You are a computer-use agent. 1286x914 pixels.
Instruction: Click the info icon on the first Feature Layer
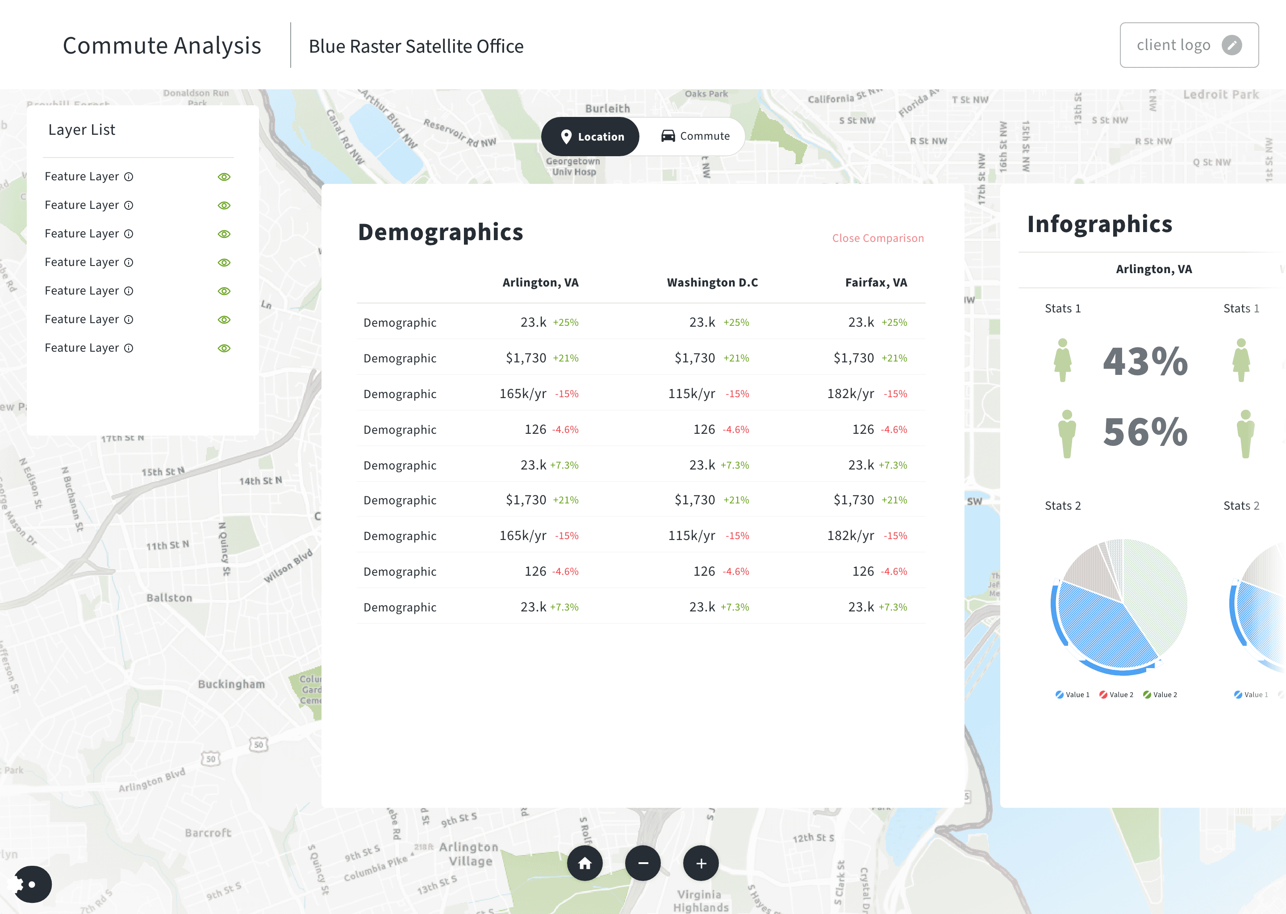129,176
